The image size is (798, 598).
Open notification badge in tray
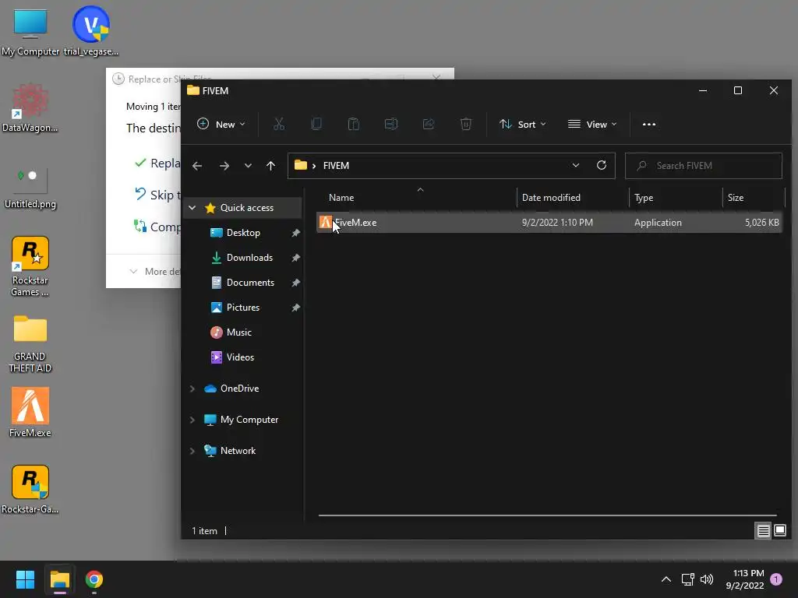(776, 579)
